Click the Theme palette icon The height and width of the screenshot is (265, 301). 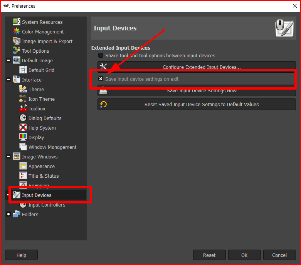[23, 89]
